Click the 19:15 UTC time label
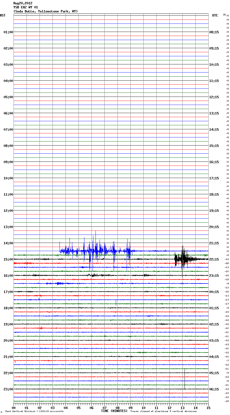 point(214,211)
